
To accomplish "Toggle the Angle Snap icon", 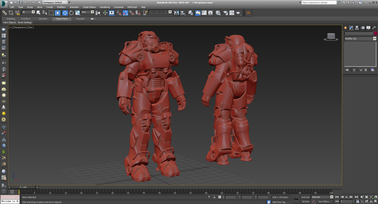I will [x=125, y=12].
